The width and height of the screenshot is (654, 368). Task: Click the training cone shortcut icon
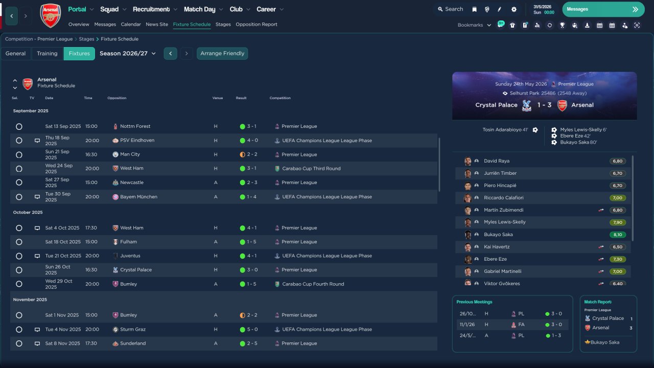point(587,25)
